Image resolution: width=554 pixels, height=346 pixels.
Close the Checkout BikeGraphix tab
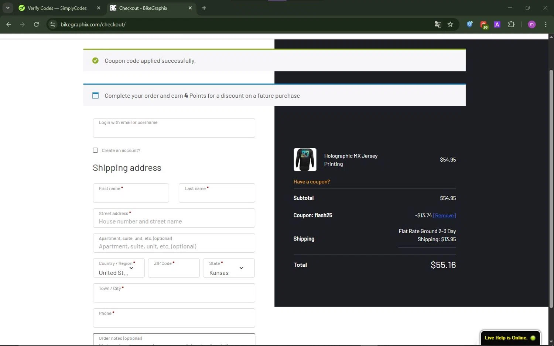(190, 8)
